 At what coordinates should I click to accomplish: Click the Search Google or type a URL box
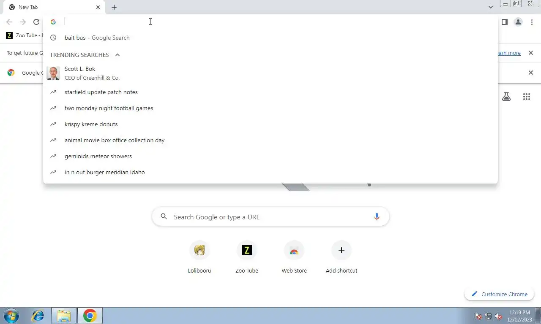tap(270, 217)
